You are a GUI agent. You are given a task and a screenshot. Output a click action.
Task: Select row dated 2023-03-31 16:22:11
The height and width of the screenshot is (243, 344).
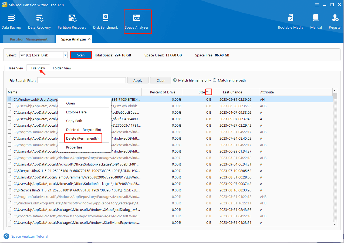click(x=170, y=203)
